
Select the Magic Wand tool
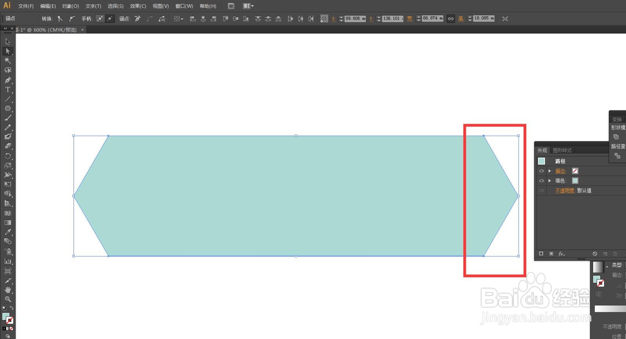7,61
